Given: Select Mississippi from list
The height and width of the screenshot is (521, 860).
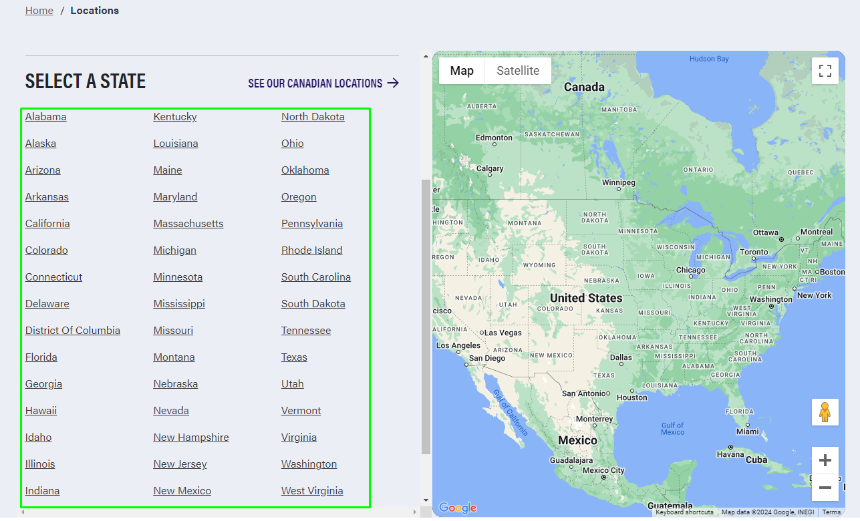Looking at the screenshot, I should click(179, 304).
